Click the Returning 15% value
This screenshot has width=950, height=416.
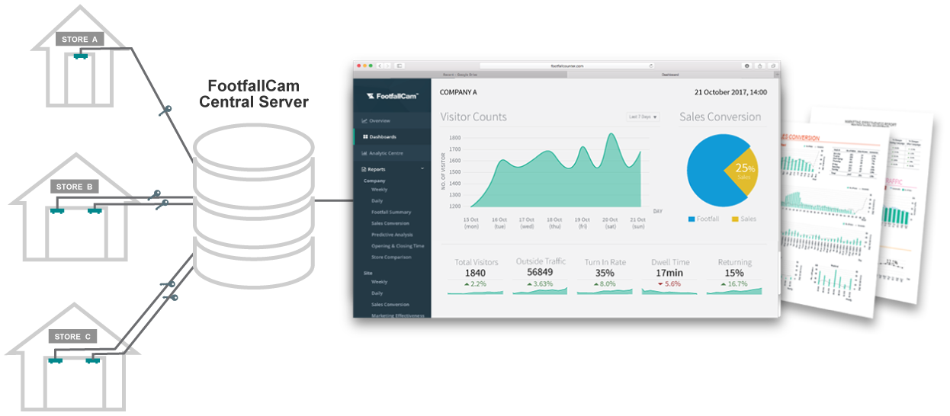[x=734, y=273]
